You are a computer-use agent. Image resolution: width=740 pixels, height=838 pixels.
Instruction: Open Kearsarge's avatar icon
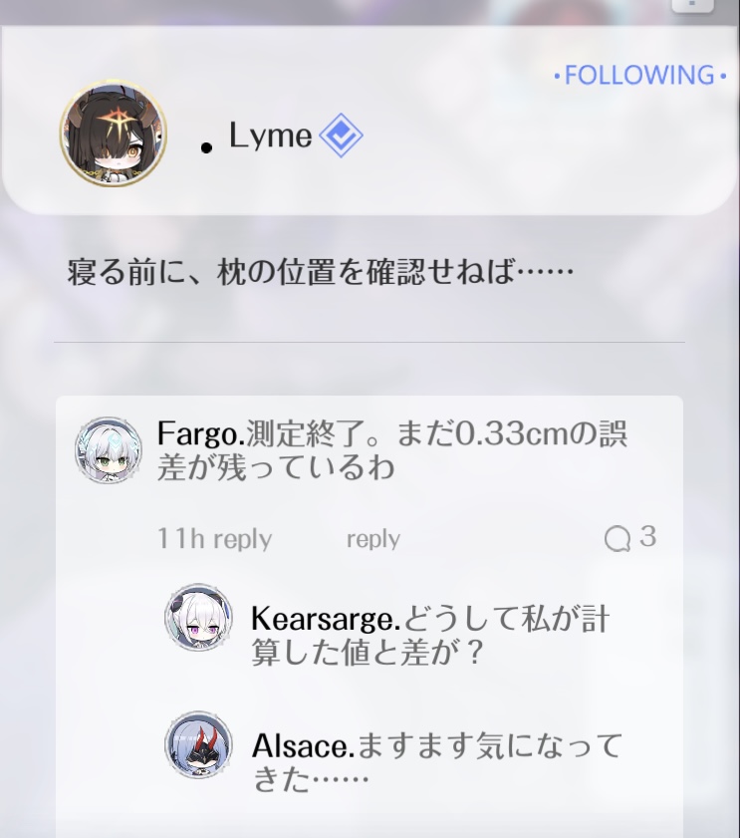click(x=199, y=617)
